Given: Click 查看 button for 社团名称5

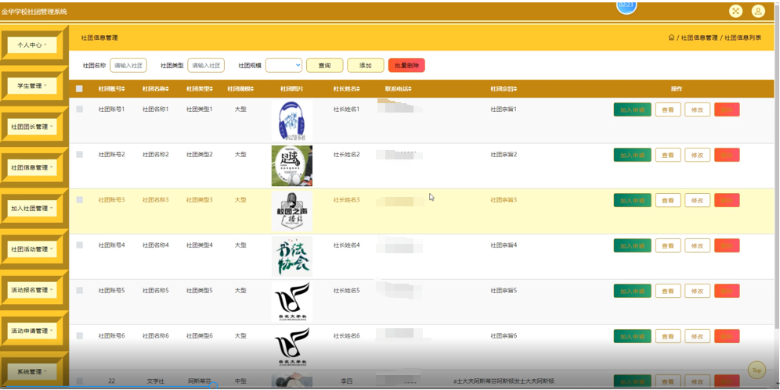Looking at the screenshot, I should coord(668,291).
